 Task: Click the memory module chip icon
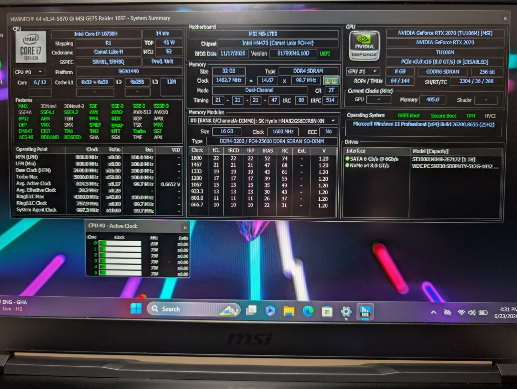click(x=331, y=80)
